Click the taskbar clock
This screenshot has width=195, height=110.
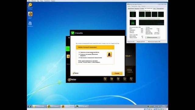[163, 106]
